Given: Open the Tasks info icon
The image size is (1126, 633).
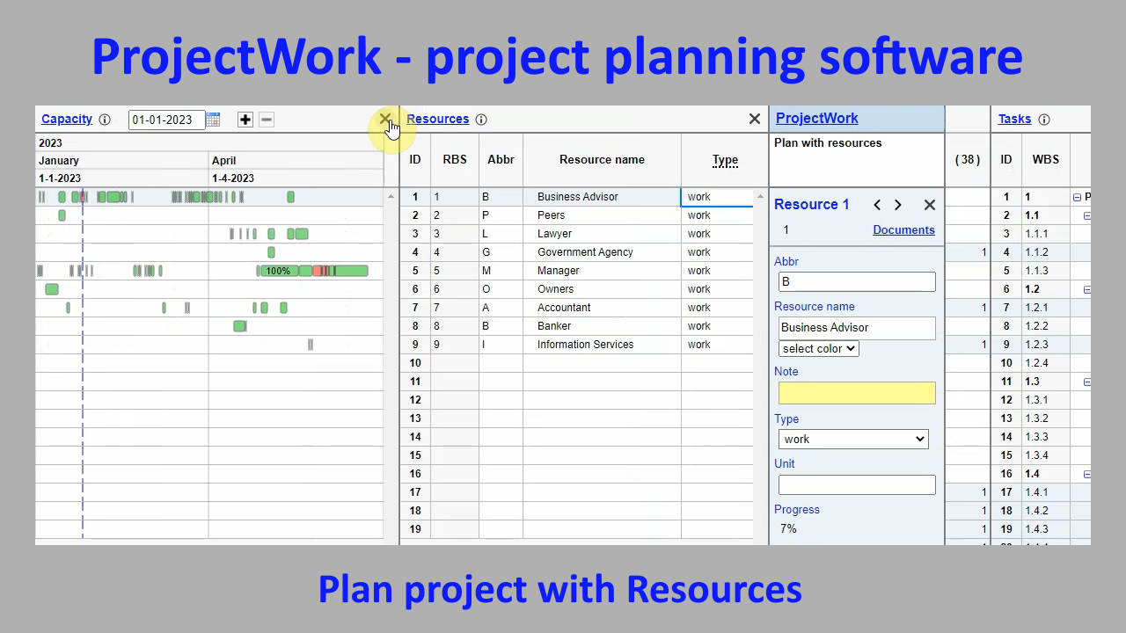Looking at the screenshot, I should 1044,120.
